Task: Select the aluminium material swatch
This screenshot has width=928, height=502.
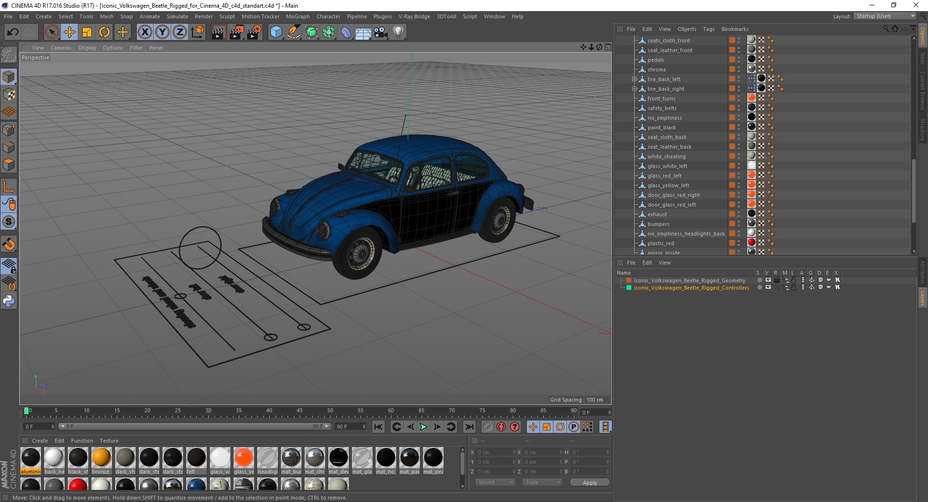Action: pyautogui.click(x=30, y=461)
